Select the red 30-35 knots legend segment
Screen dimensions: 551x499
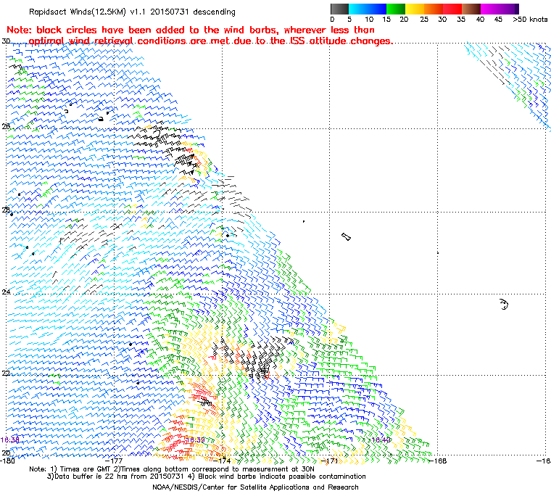(452, 9)
